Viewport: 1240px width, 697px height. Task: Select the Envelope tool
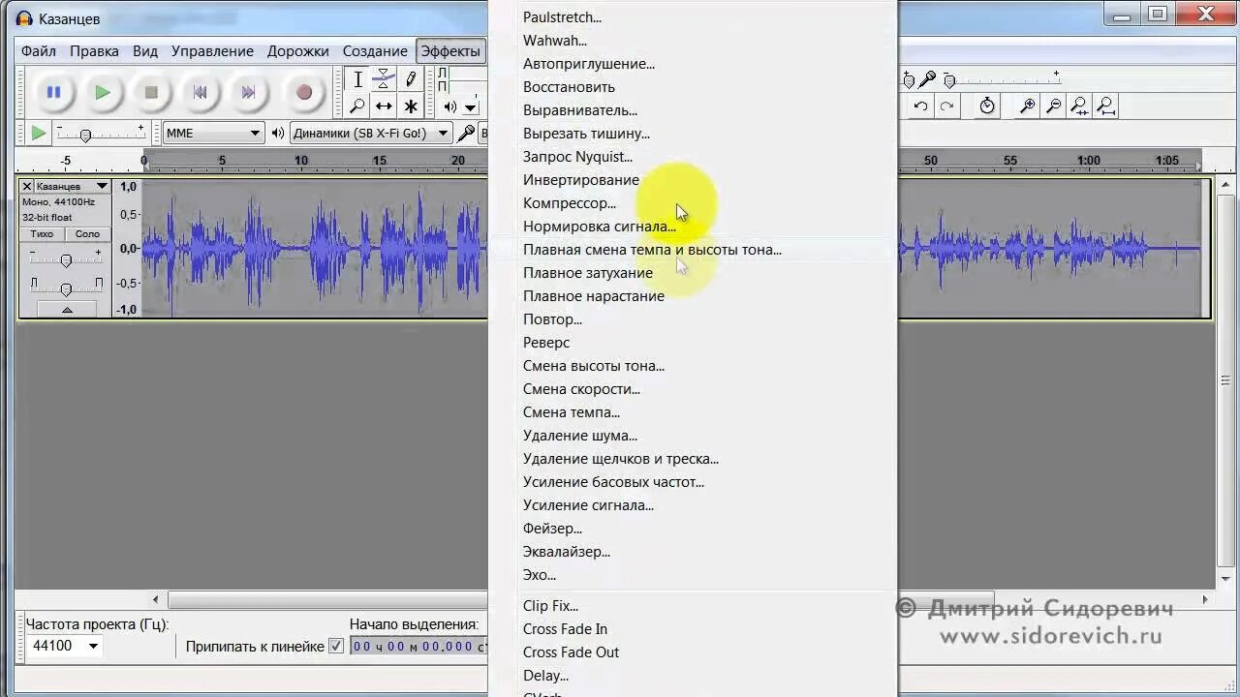(x=384, y=79)
